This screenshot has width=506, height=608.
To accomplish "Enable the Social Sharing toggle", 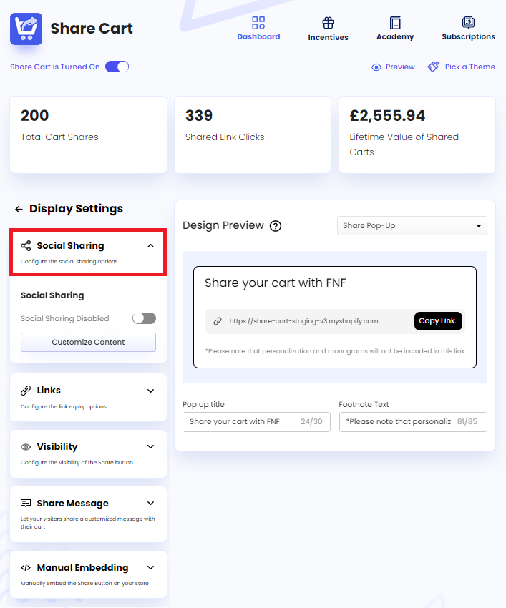I will click(x=144, y=318).
